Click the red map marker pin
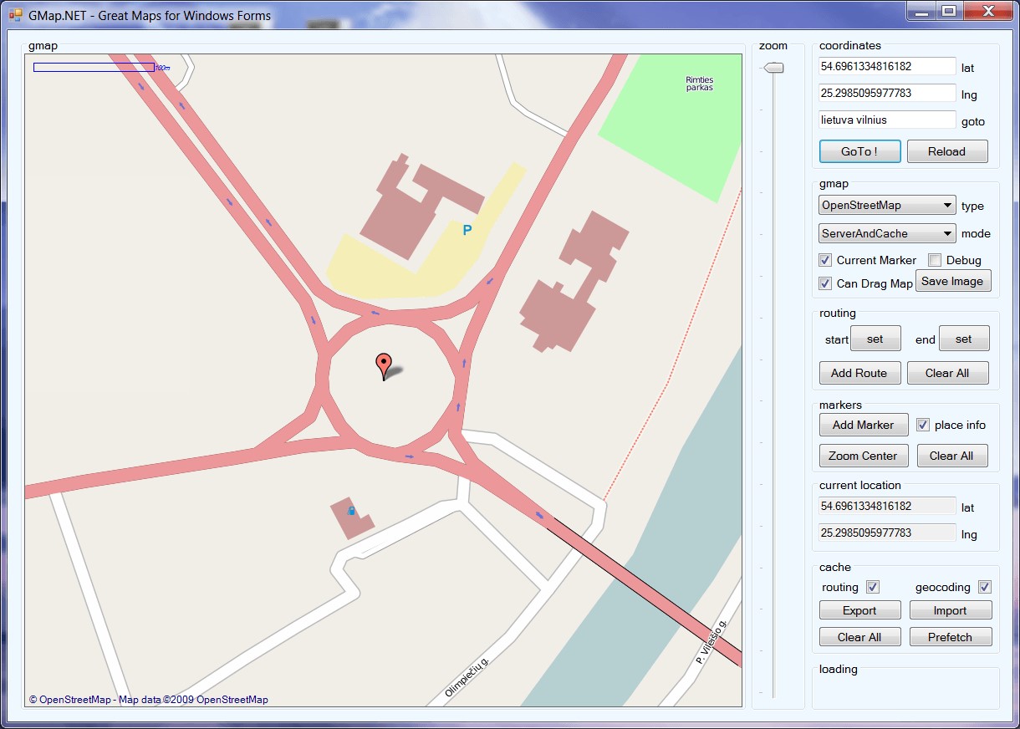1020x729 pixels. (x=384, y=364)
